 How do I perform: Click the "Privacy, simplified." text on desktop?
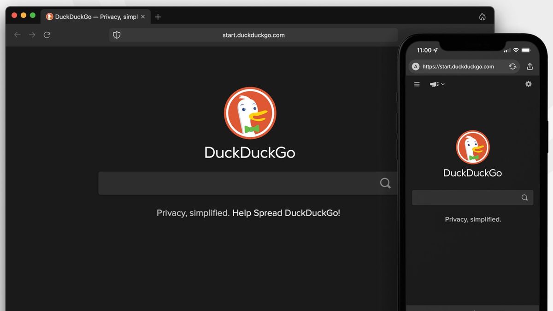pos(193,213)
